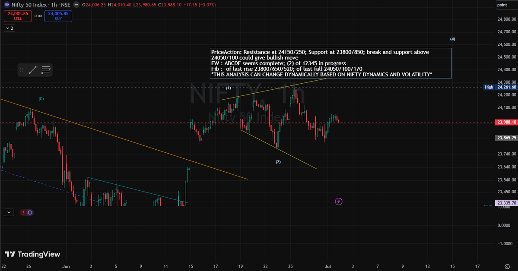Click the purple refresh indicator icon
518x271 pixels.
(x=30, y=213)
